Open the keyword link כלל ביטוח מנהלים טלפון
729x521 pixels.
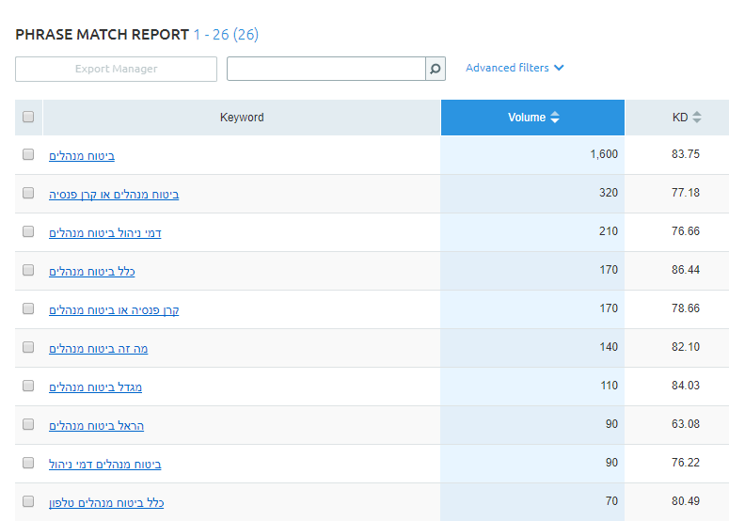[106, 503]
